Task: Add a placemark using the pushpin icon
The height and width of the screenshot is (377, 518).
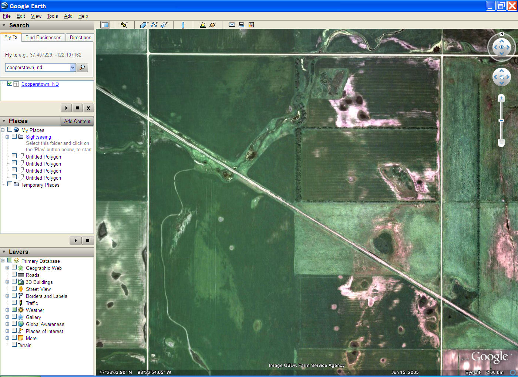Action: pos(124,25)
